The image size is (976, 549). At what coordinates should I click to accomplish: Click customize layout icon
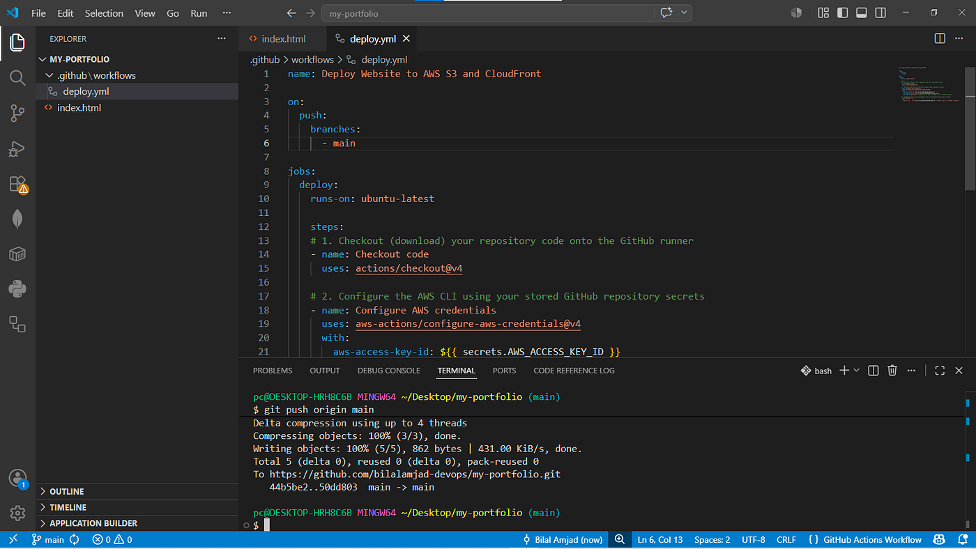click(x=823, y=13)
